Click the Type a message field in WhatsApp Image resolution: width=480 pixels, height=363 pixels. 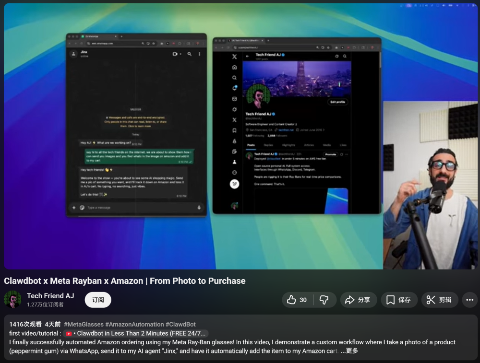141,208
